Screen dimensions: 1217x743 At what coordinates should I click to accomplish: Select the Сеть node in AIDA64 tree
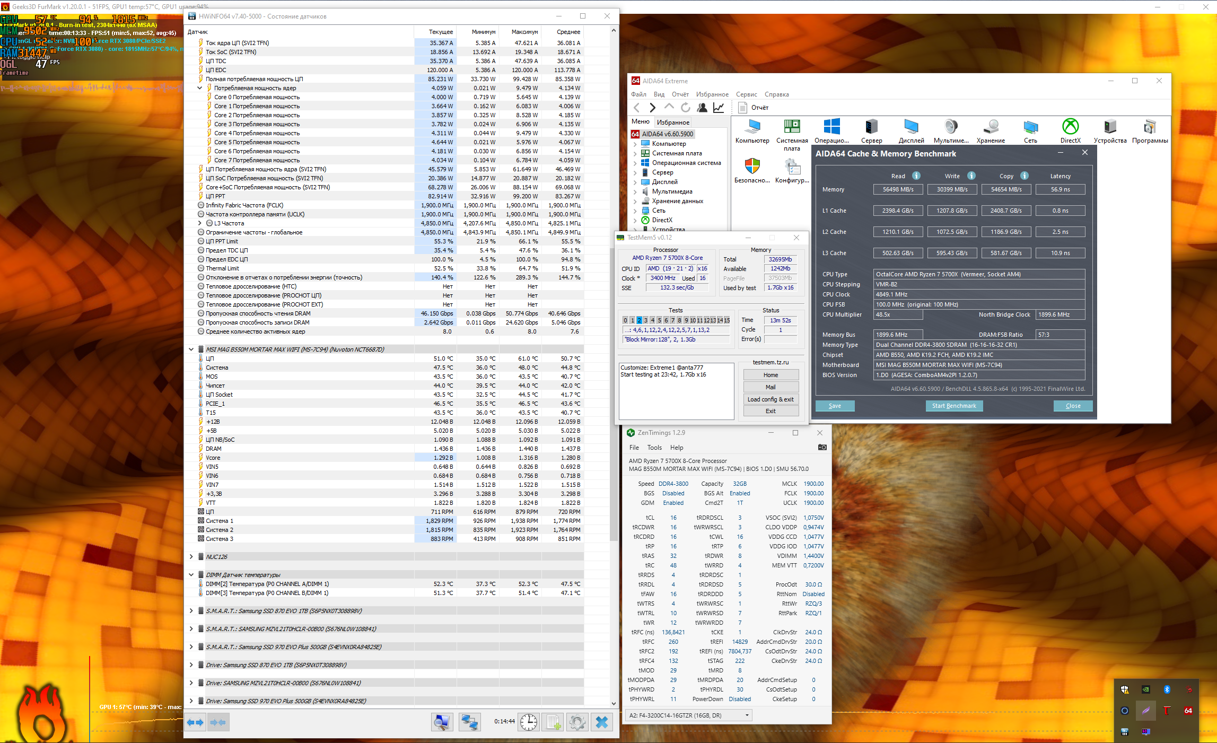point(659,211)
